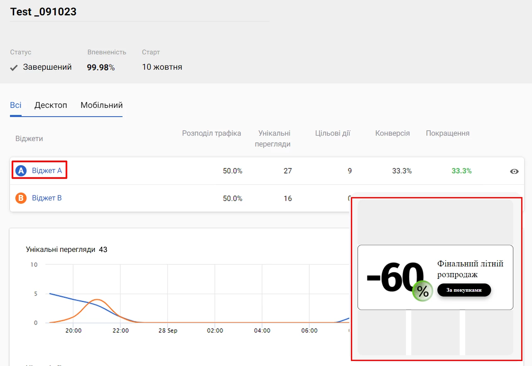Click the Покращення column header
Image resolution: width=532 pixels, height=366 pixels.
click(448, 133)
